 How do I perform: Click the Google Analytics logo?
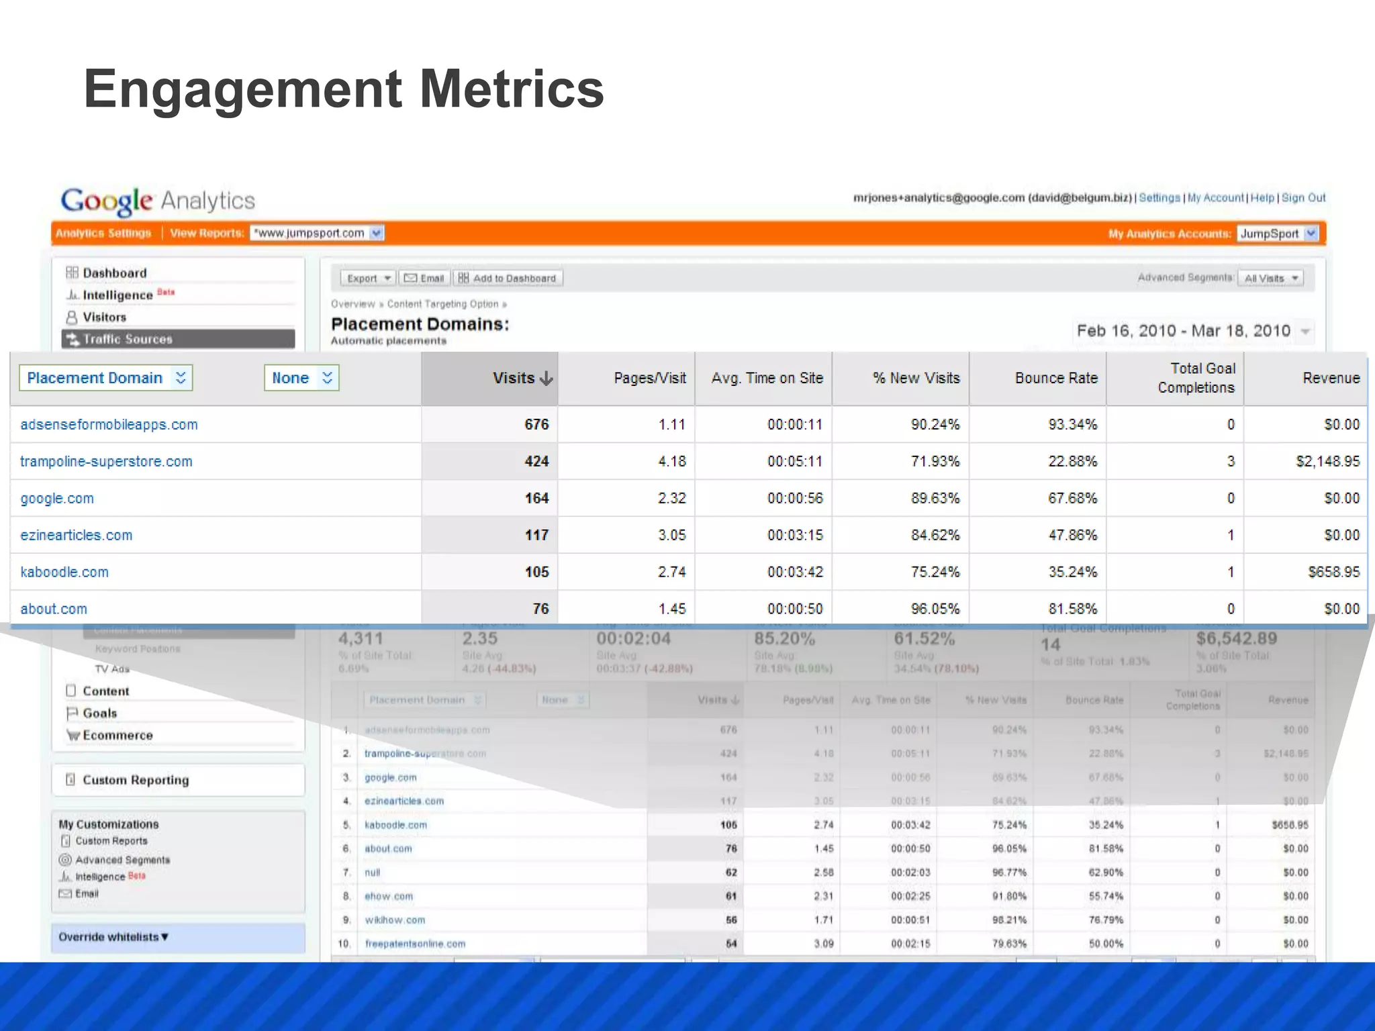point(158,201)
